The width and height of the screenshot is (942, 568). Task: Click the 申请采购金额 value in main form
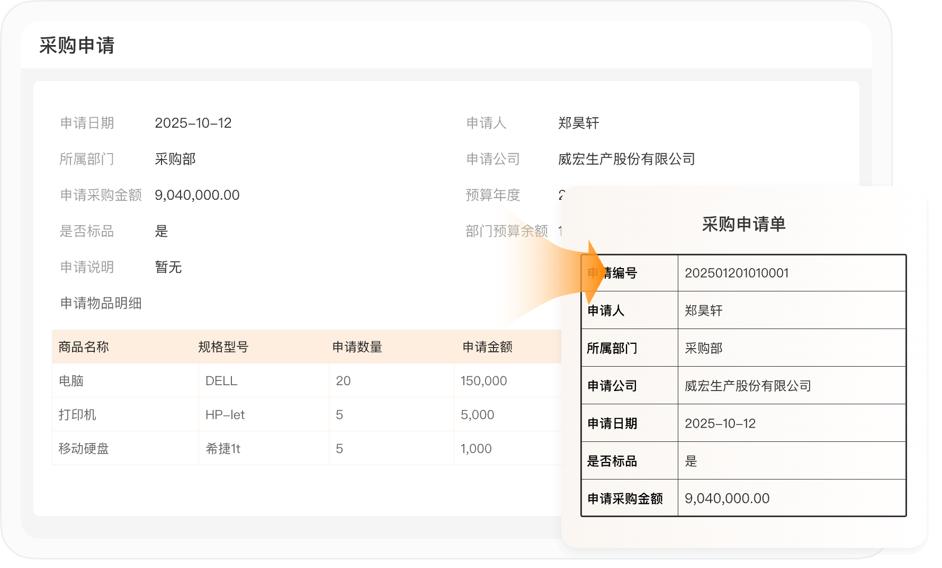197,195
